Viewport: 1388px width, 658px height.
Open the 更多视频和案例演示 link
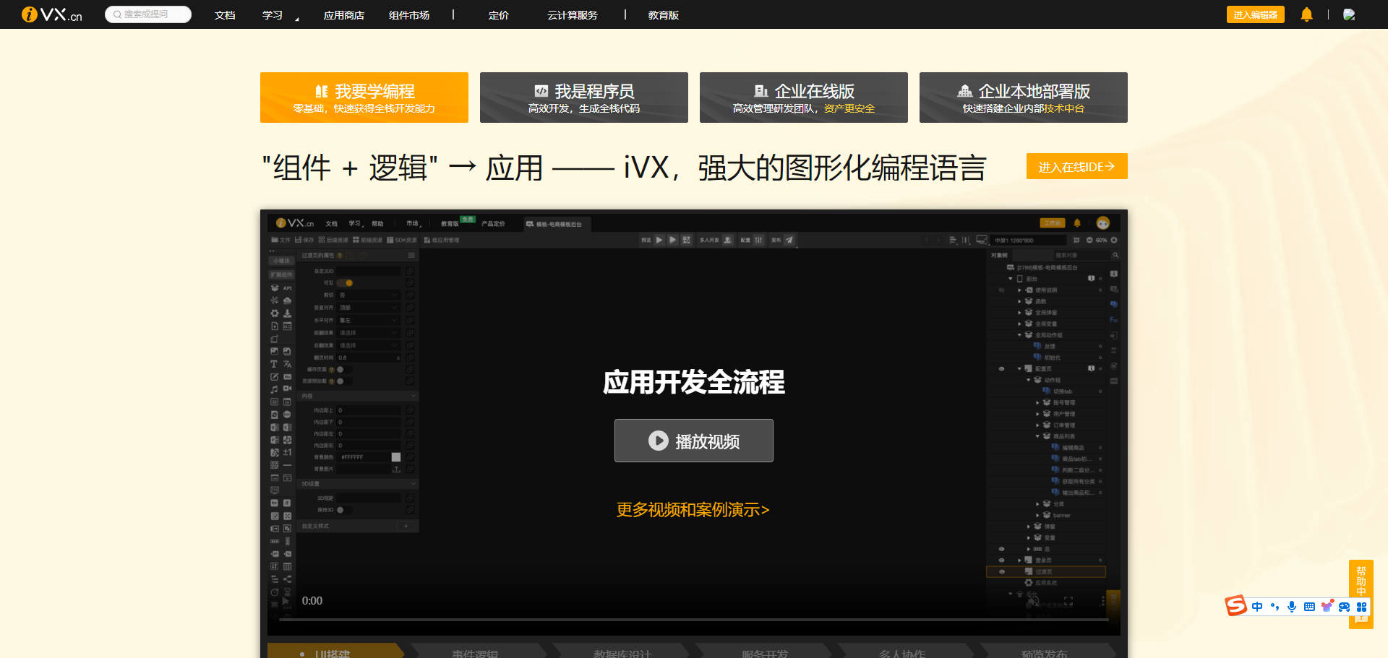(693, 510)
